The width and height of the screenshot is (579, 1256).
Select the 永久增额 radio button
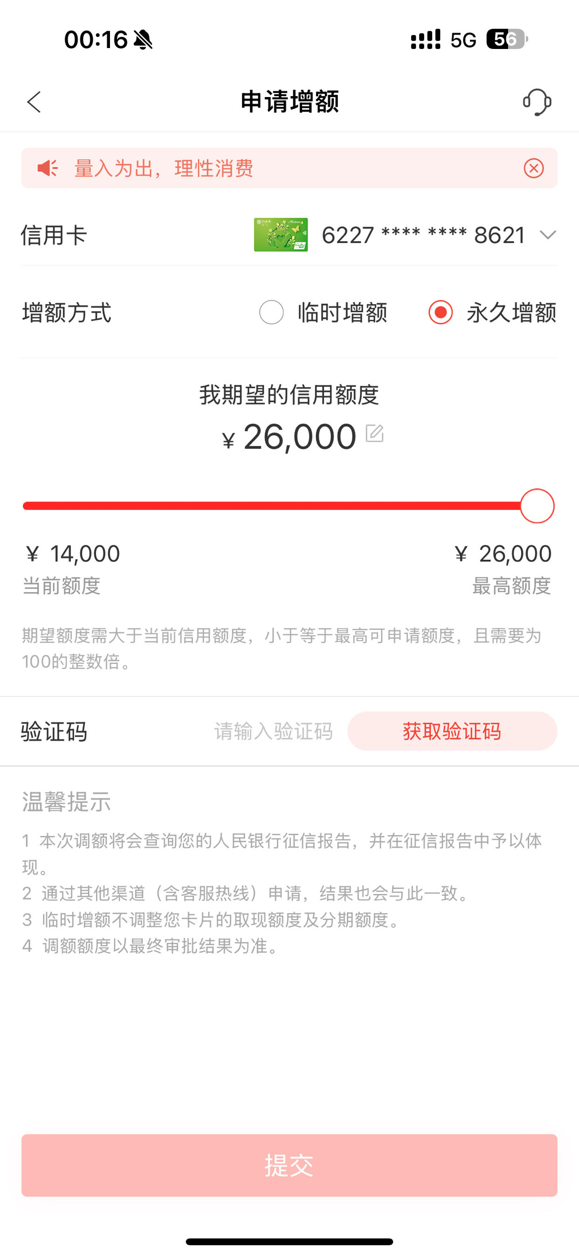point(441,312)
